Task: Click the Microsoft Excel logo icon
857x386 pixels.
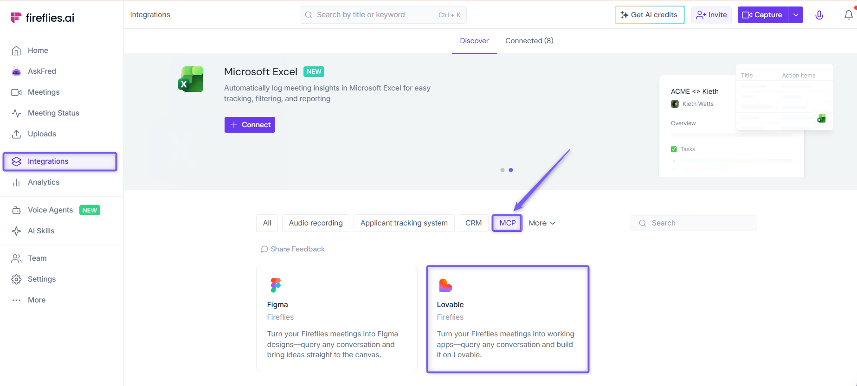Action: (191, 79)
